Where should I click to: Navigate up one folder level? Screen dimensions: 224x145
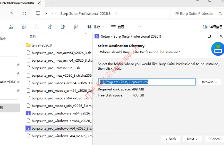11,13
